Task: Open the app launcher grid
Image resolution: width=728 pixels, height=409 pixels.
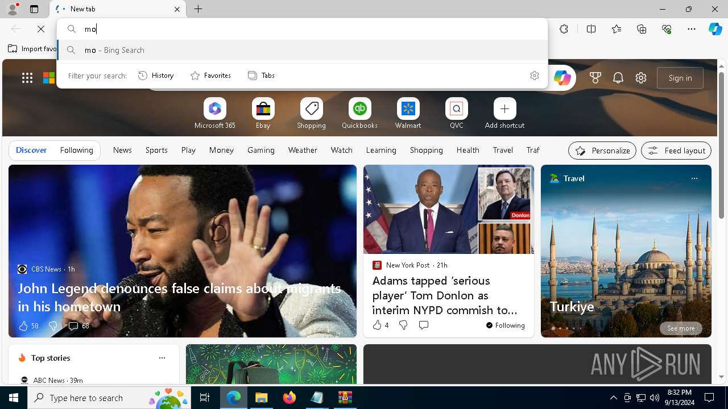Action: click(27, 78)
